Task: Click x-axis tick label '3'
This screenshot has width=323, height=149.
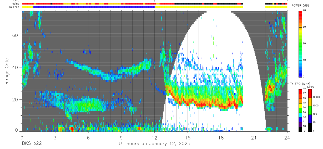Action: tap(55, 137)
